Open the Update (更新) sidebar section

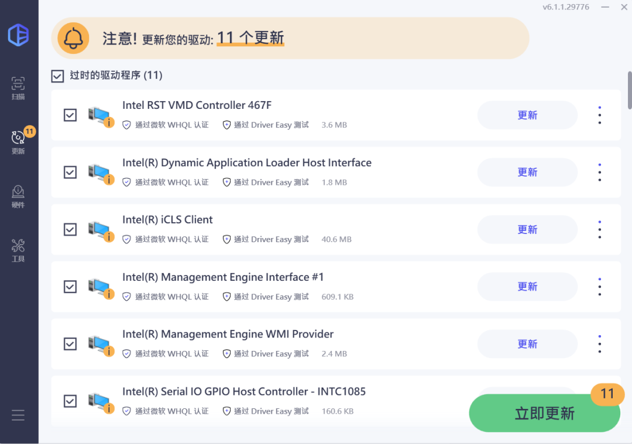(x=18, y=142)
